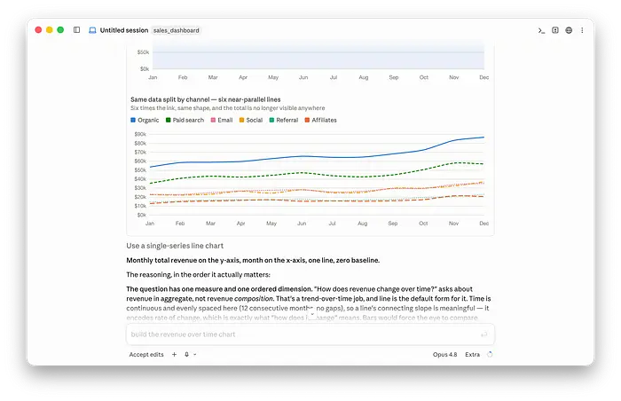Click the jump-to-bottom chevron button
The width and height of the screenshot is (621, 401).
[x=312, y=314]
